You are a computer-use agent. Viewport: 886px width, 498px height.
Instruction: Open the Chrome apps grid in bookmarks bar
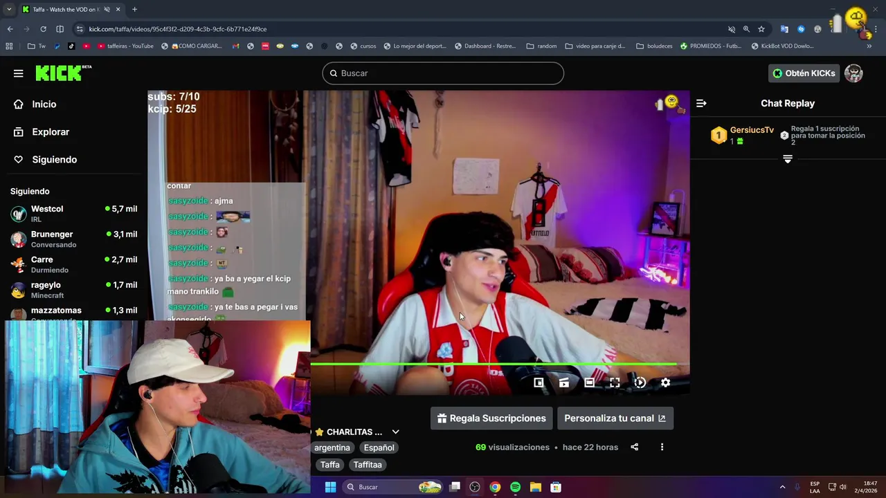click(x=9, y=46)
